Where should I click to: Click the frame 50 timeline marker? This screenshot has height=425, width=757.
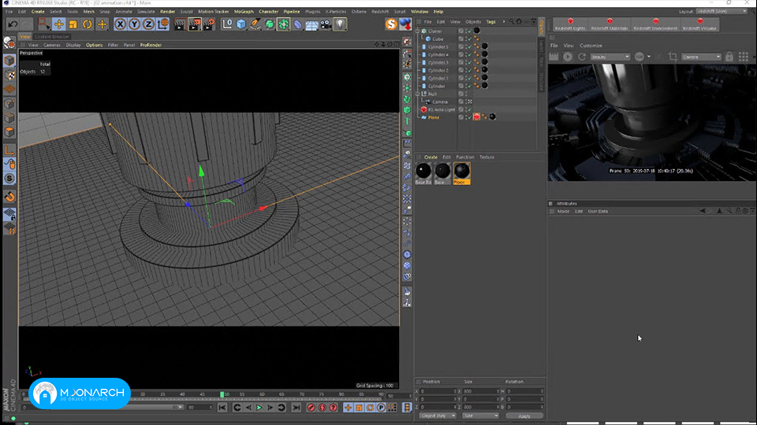(222, 394)
